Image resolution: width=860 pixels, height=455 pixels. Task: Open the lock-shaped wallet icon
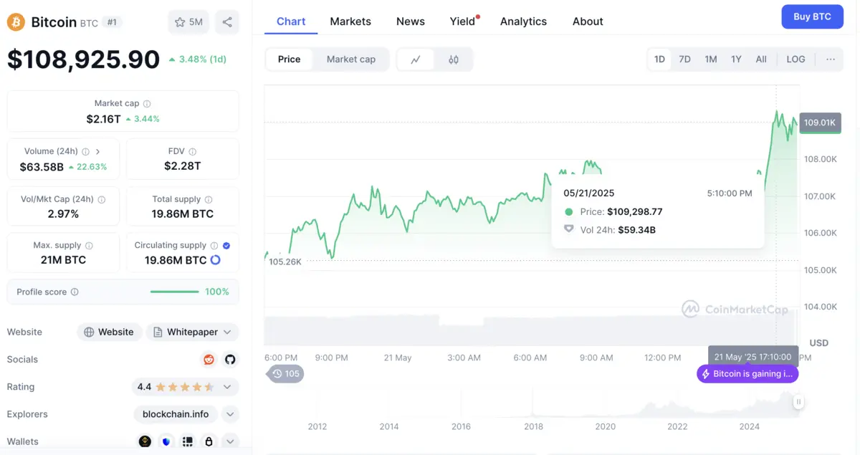pyautogui.click(x=209, y=441)
